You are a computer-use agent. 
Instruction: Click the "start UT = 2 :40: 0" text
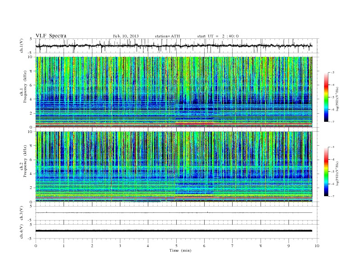218,36
